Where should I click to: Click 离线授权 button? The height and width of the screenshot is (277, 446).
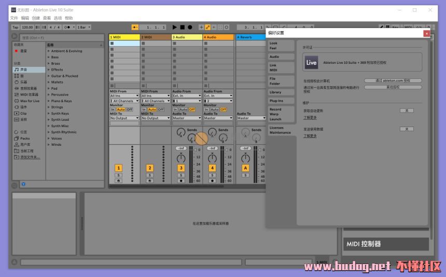click(x=393, y=87)
